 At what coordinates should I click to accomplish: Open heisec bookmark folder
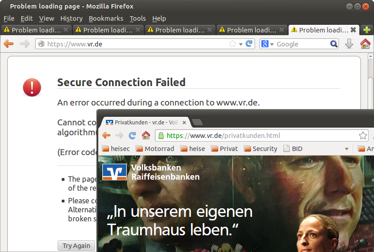[x=116, y=149]
